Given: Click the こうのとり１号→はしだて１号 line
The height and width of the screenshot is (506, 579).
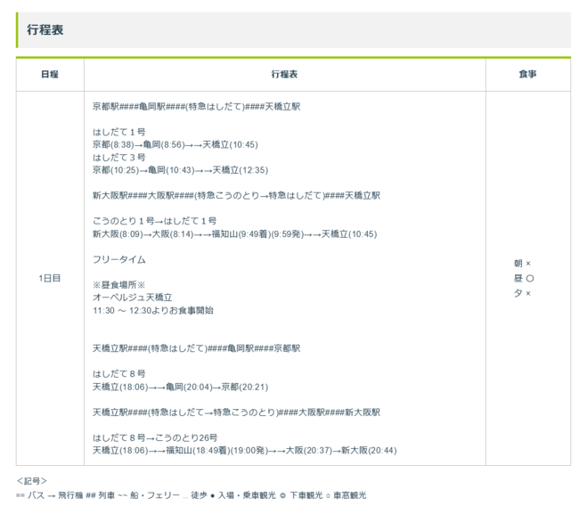Looking at the screenshot, I should [154, 221].
